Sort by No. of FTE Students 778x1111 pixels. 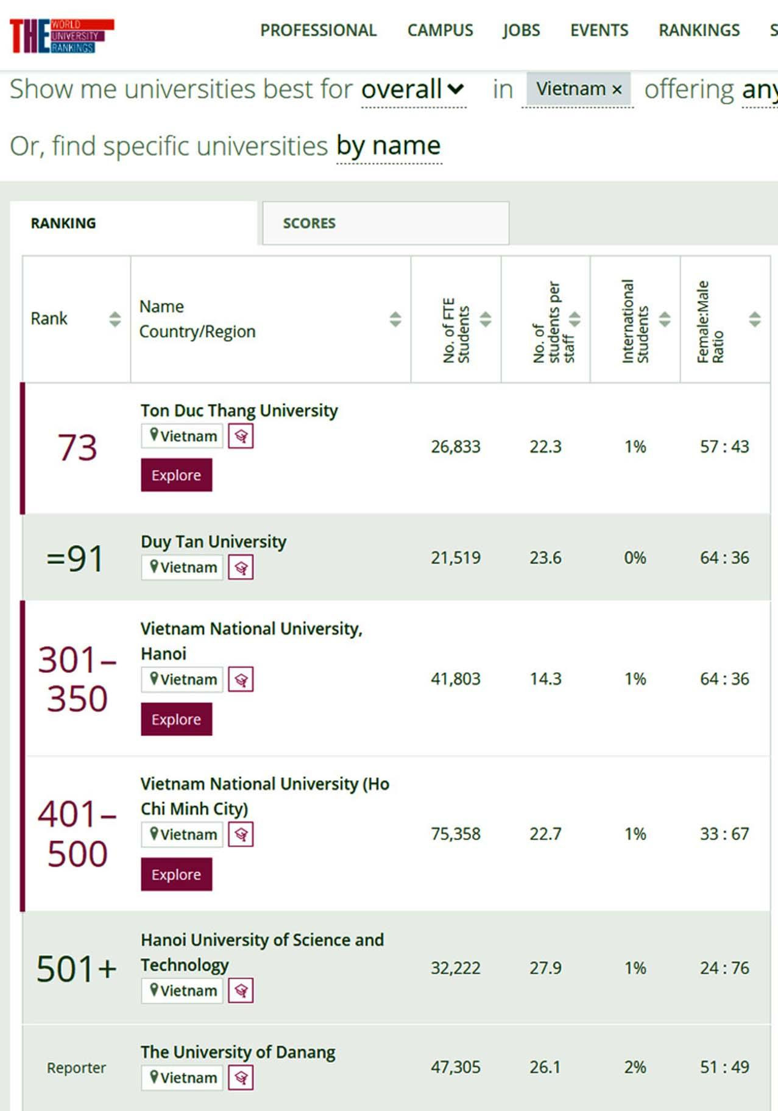[485, 319]
